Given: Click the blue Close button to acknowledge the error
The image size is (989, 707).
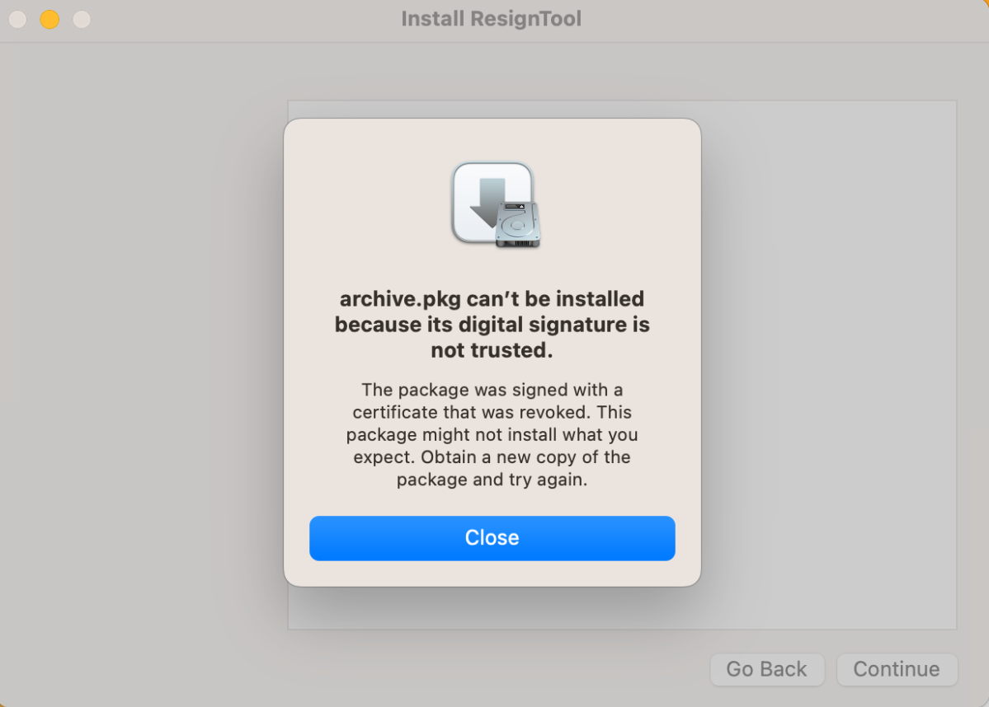Looking at the screenshot, I should 492,538.
